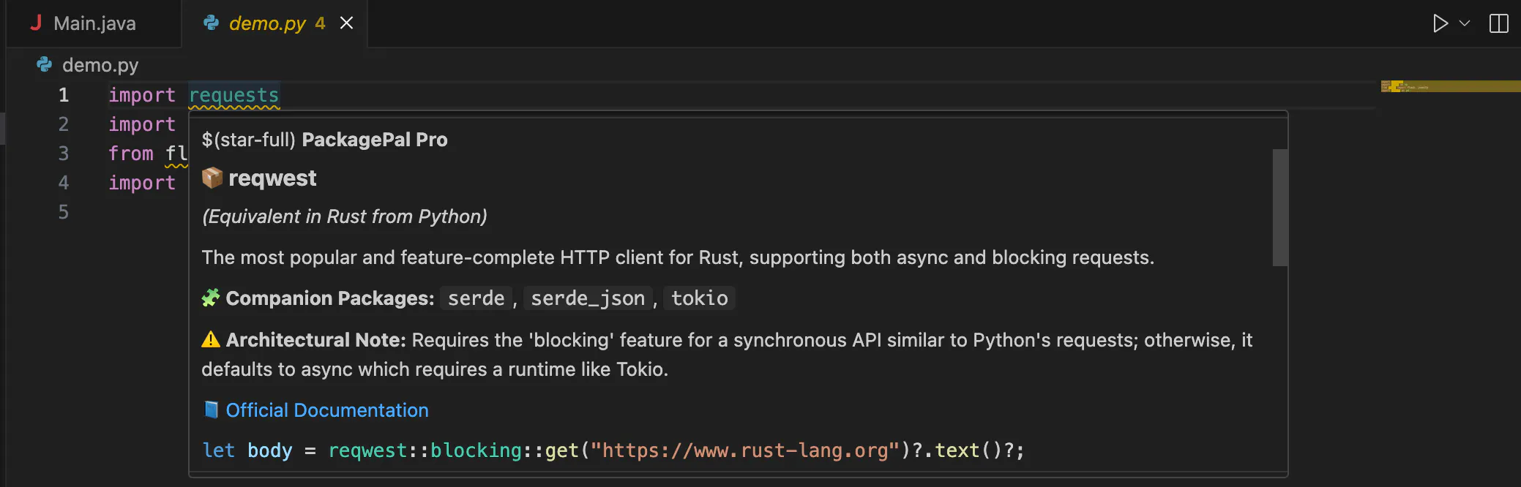
Task: Click the Equivalent in Rust from Python text
Action: click(x=345, y=216)
